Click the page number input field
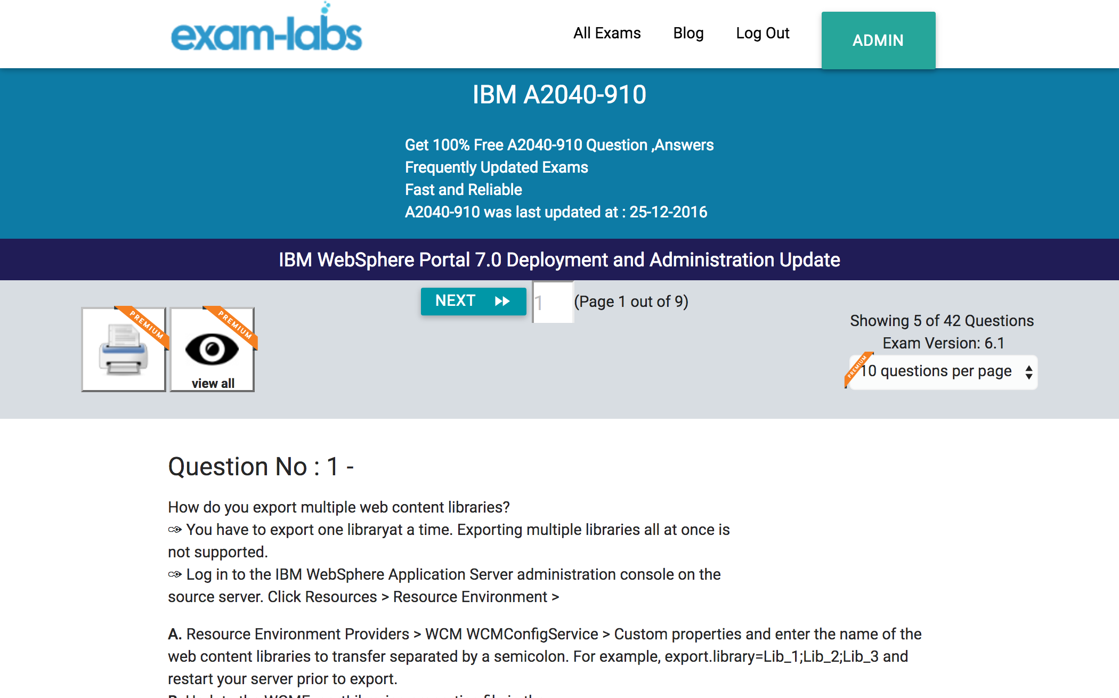The image size is (1119, 698). pos(553,302)
